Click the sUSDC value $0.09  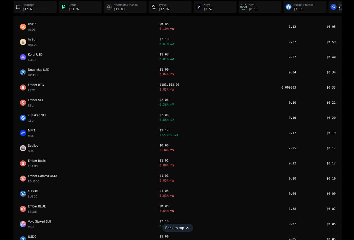pyautogui.click(x=331, y=194)
